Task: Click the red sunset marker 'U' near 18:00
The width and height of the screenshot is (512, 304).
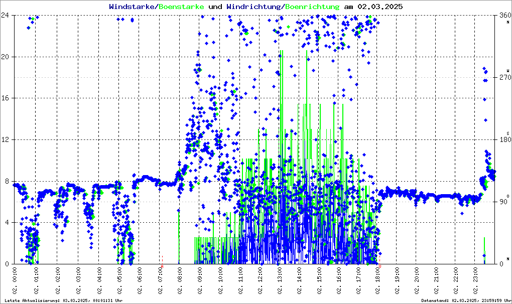Action: 380,266
